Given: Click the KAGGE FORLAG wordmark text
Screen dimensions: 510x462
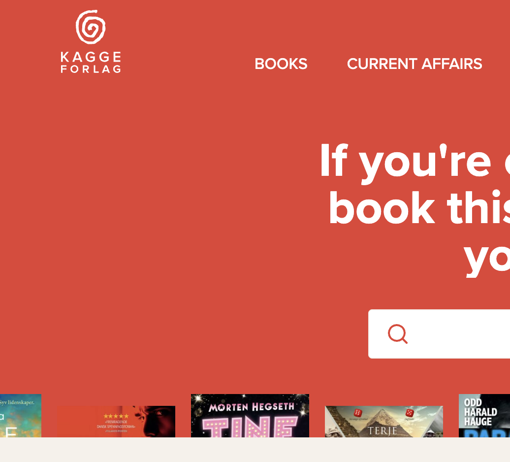Looking at the screenshot, I should [x=91, y=62].
